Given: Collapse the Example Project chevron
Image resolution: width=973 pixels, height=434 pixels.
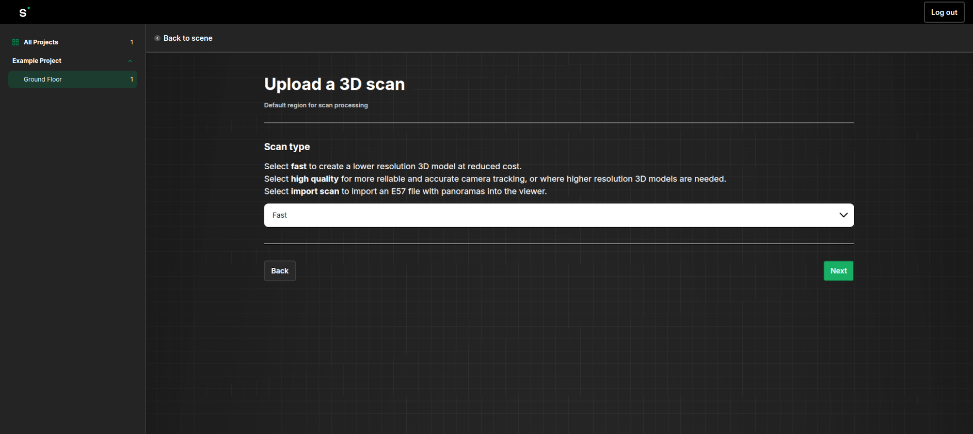Looking at the screenshot, I should point(130,61).
